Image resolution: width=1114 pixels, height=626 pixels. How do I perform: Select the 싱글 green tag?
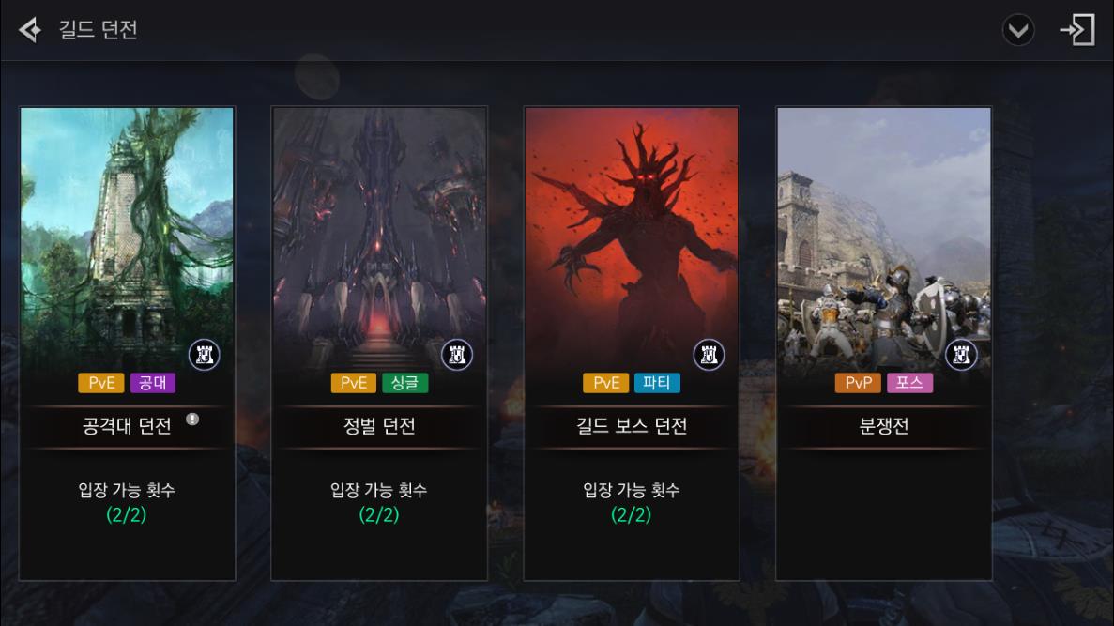tap(404, 383)
